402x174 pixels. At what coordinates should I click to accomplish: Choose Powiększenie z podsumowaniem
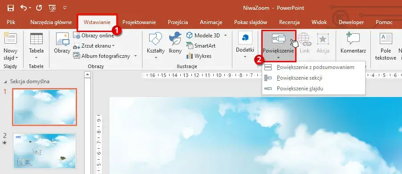pyautogui.click(x=313, y=67)
